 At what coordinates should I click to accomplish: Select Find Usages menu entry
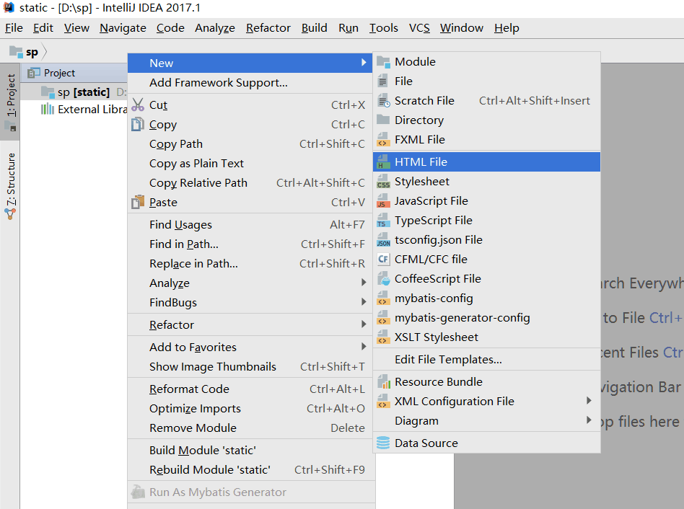pyautogui.click(x=251, y=225)
